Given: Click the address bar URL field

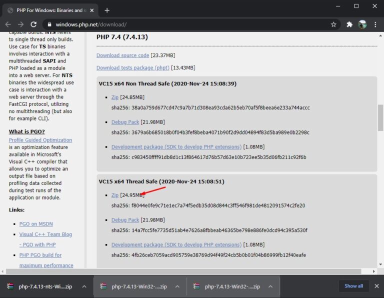Looking at the screenshot, I should [x=191, y=24].
